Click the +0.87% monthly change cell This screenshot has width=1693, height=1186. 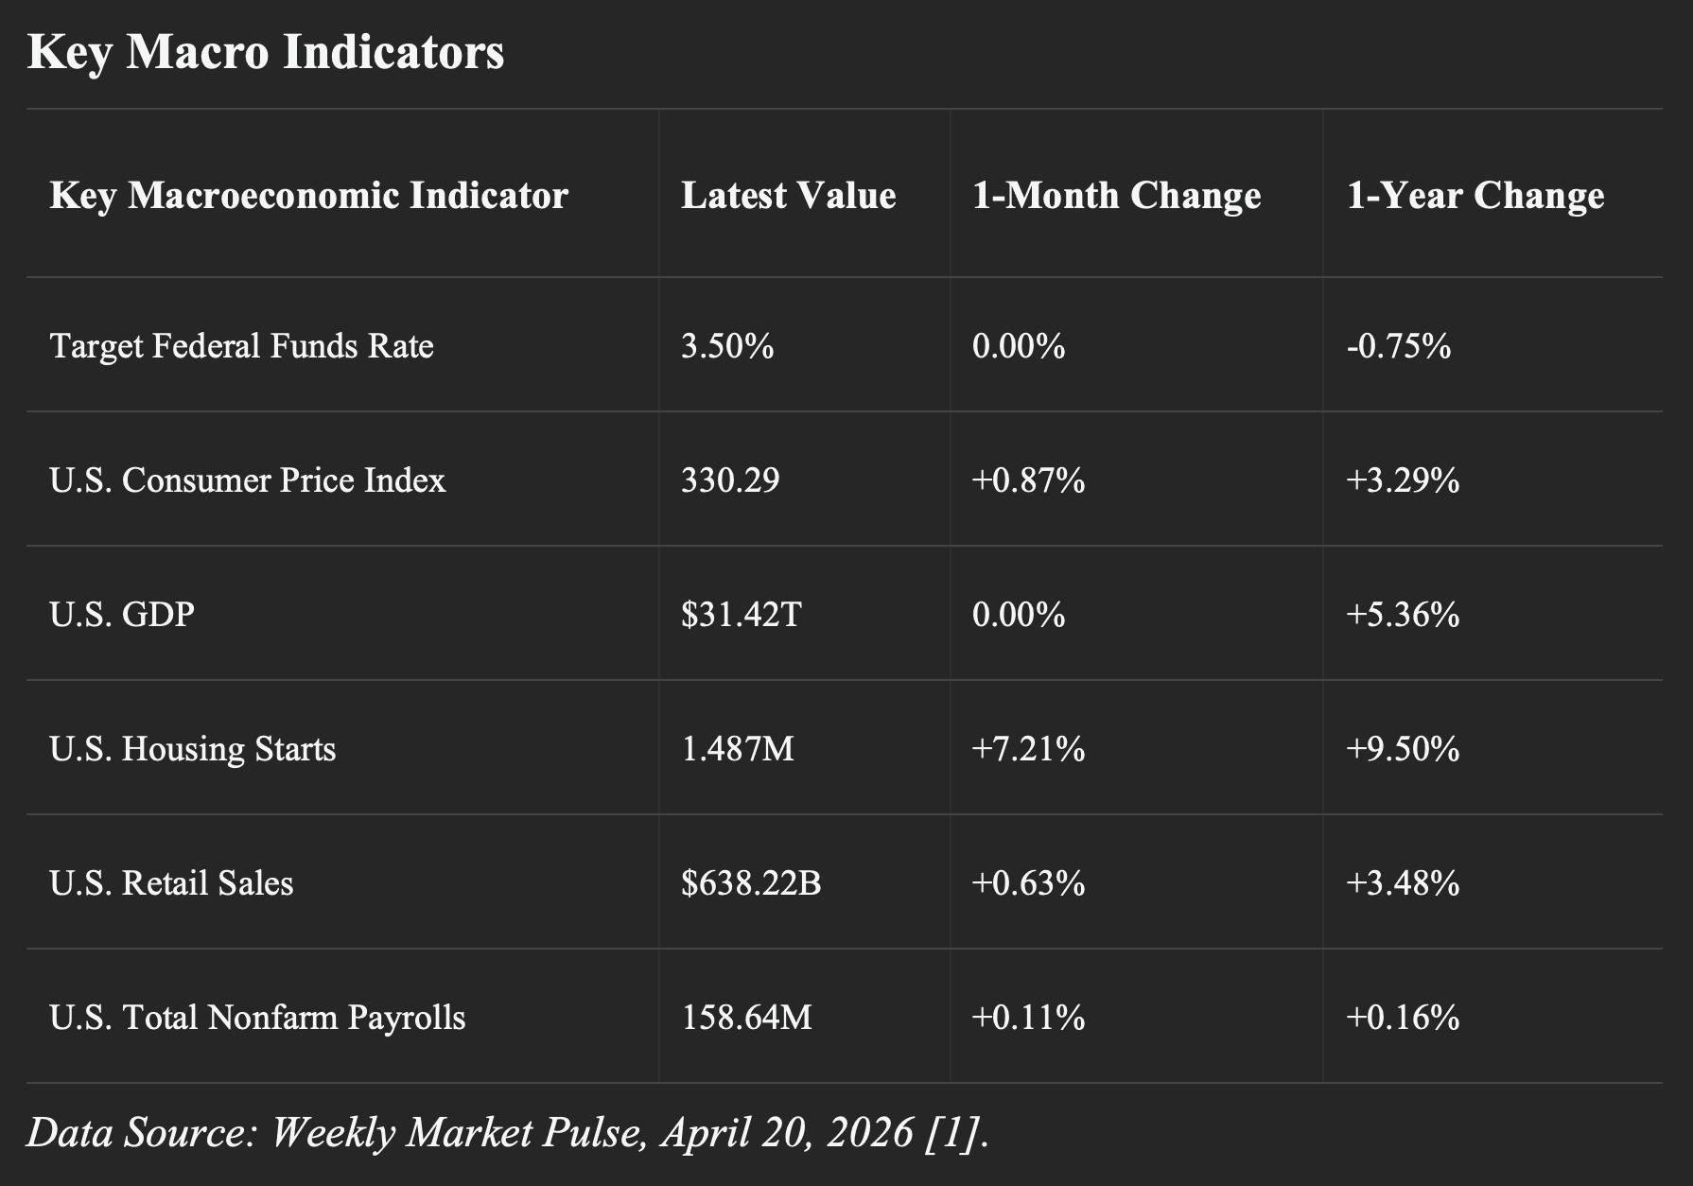point(1028,480)
